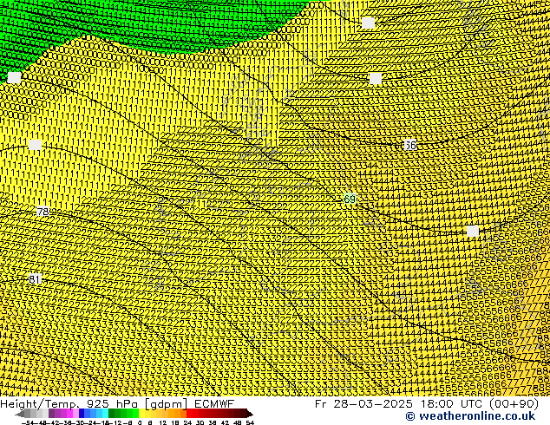
Task: Click the legend value 0
Action: point(140,422)
